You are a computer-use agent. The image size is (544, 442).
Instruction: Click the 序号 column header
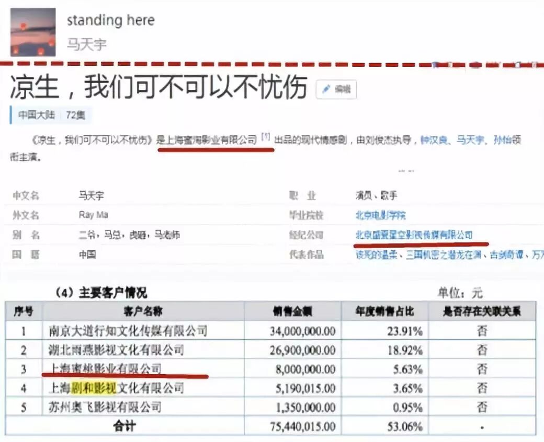coord(24,311)
